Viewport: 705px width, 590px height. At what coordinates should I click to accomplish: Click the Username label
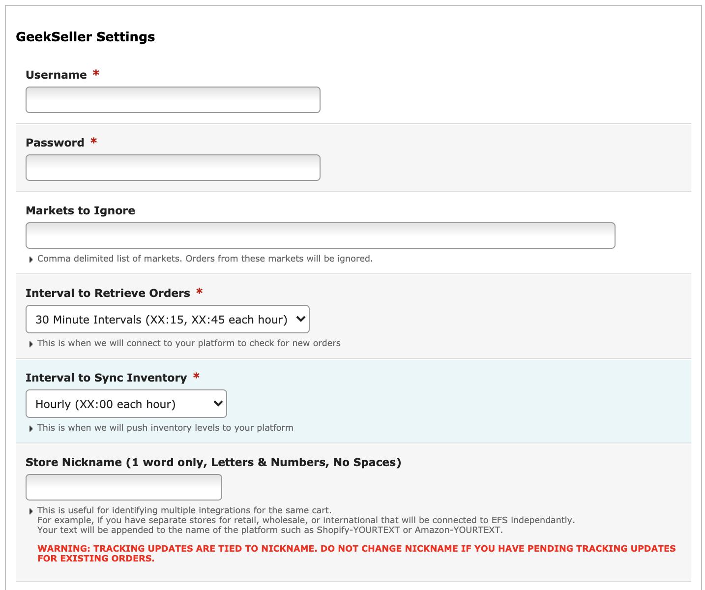click(x=56, y=75)
